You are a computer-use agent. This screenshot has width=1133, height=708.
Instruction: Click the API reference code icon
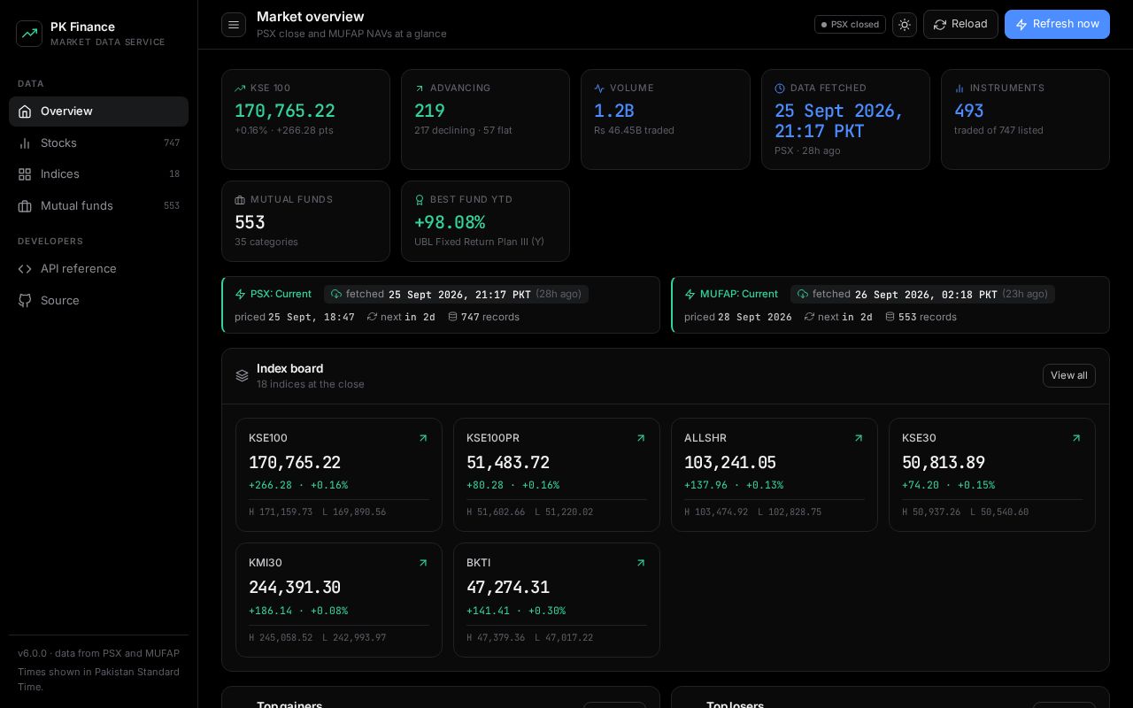(x=25, y=269)
